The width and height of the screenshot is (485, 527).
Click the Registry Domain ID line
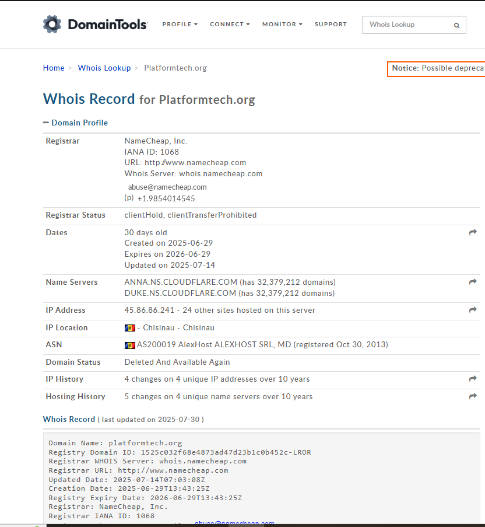click(180, 452)
